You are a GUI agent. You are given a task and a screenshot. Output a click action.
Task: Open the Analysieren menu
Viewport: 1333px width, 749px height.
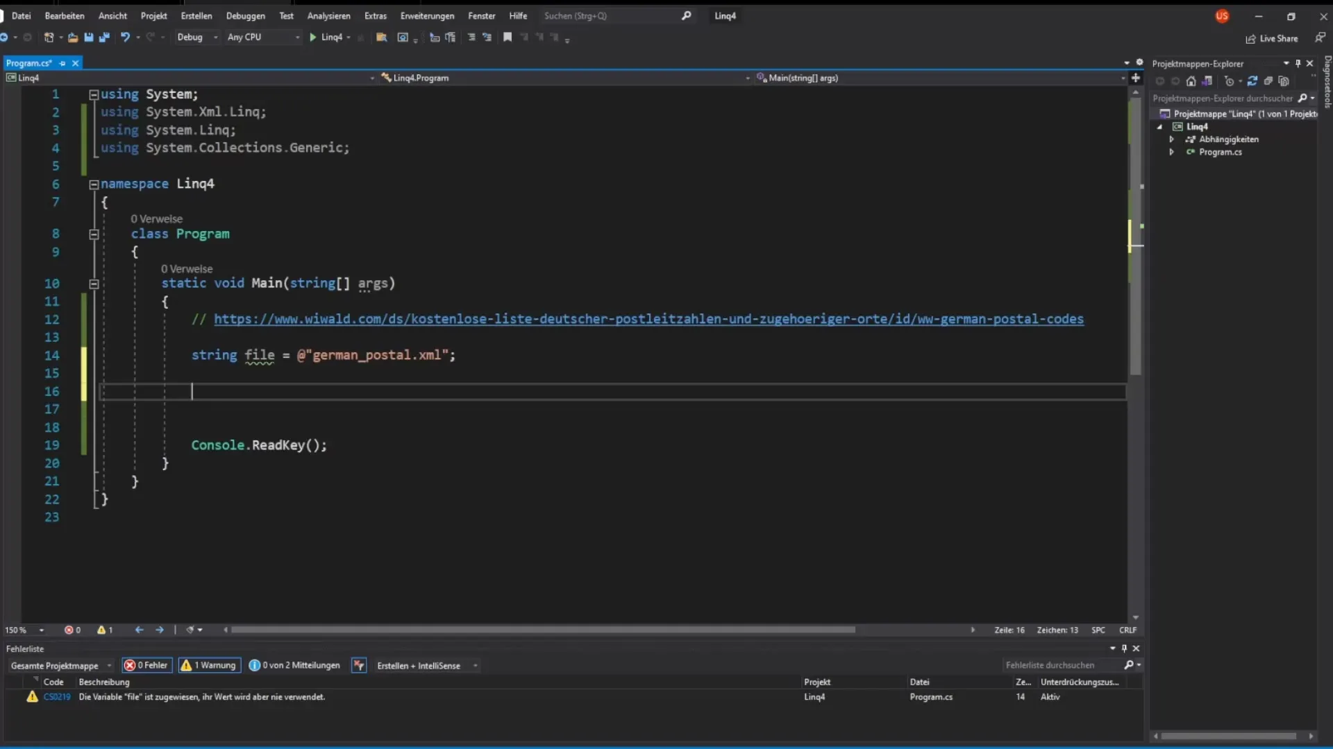(328, 16)
